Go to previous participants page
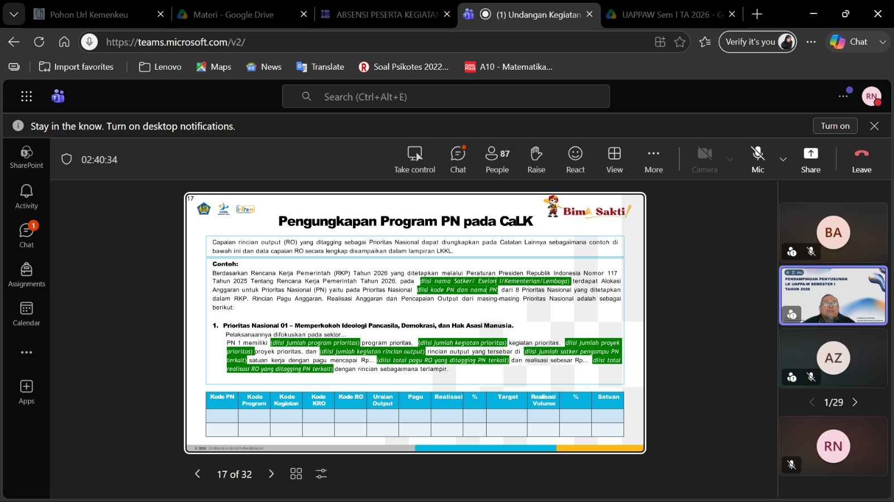894x502 pixels. [x=812, y=402]
